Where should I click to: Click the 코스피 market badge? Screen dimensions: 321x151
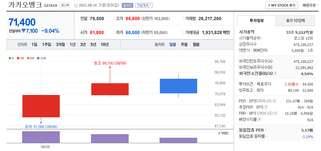tap(65, 5)
